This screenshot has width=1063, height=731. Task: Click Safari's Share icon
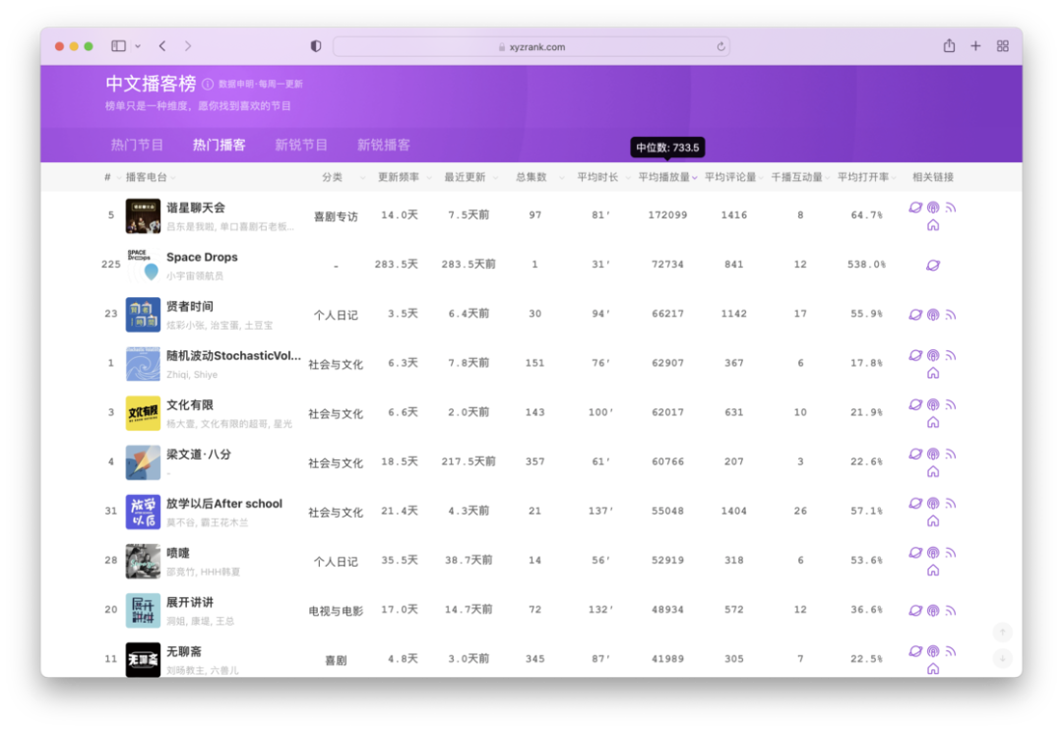point(949,46)
